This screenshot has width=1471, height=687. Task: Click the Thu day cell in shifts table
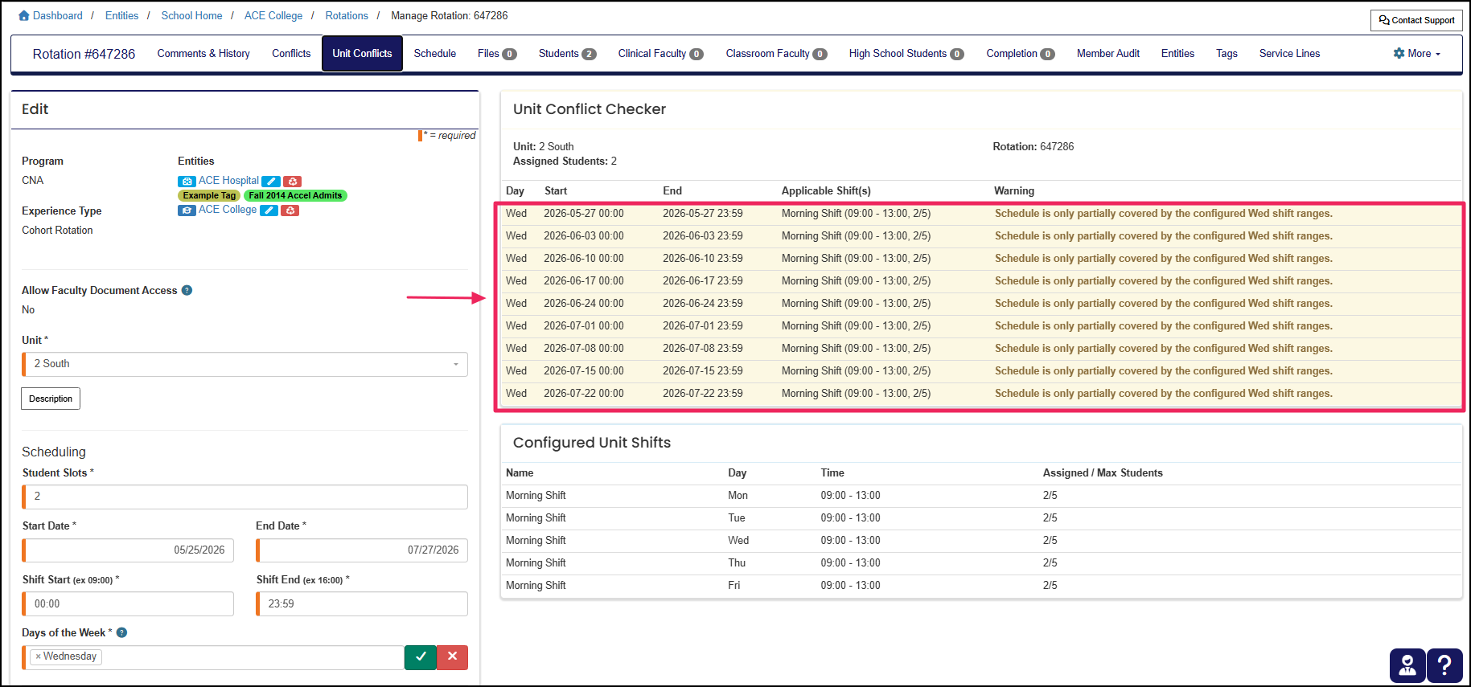pyautogui.click(x=737, y=563)
